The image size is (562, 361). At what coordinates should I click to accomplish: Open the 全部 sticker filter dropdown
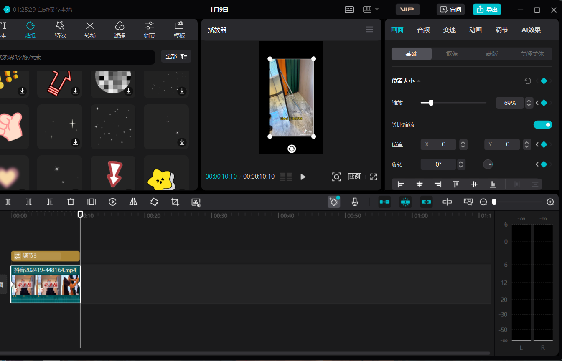click(x=176, y=56)
